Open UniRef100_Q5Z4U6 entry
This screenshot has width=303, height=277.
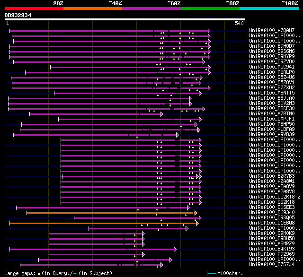272,78
